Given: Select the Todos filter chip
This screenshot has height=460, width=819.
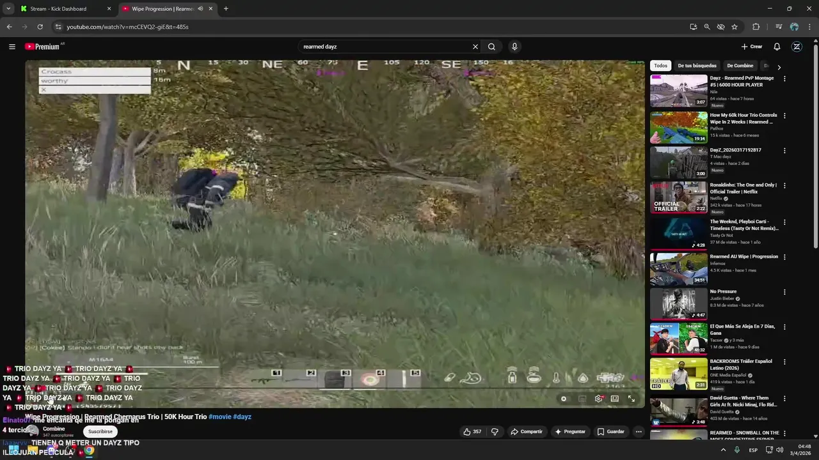Looking at the screenshot, I should [661, 66].
